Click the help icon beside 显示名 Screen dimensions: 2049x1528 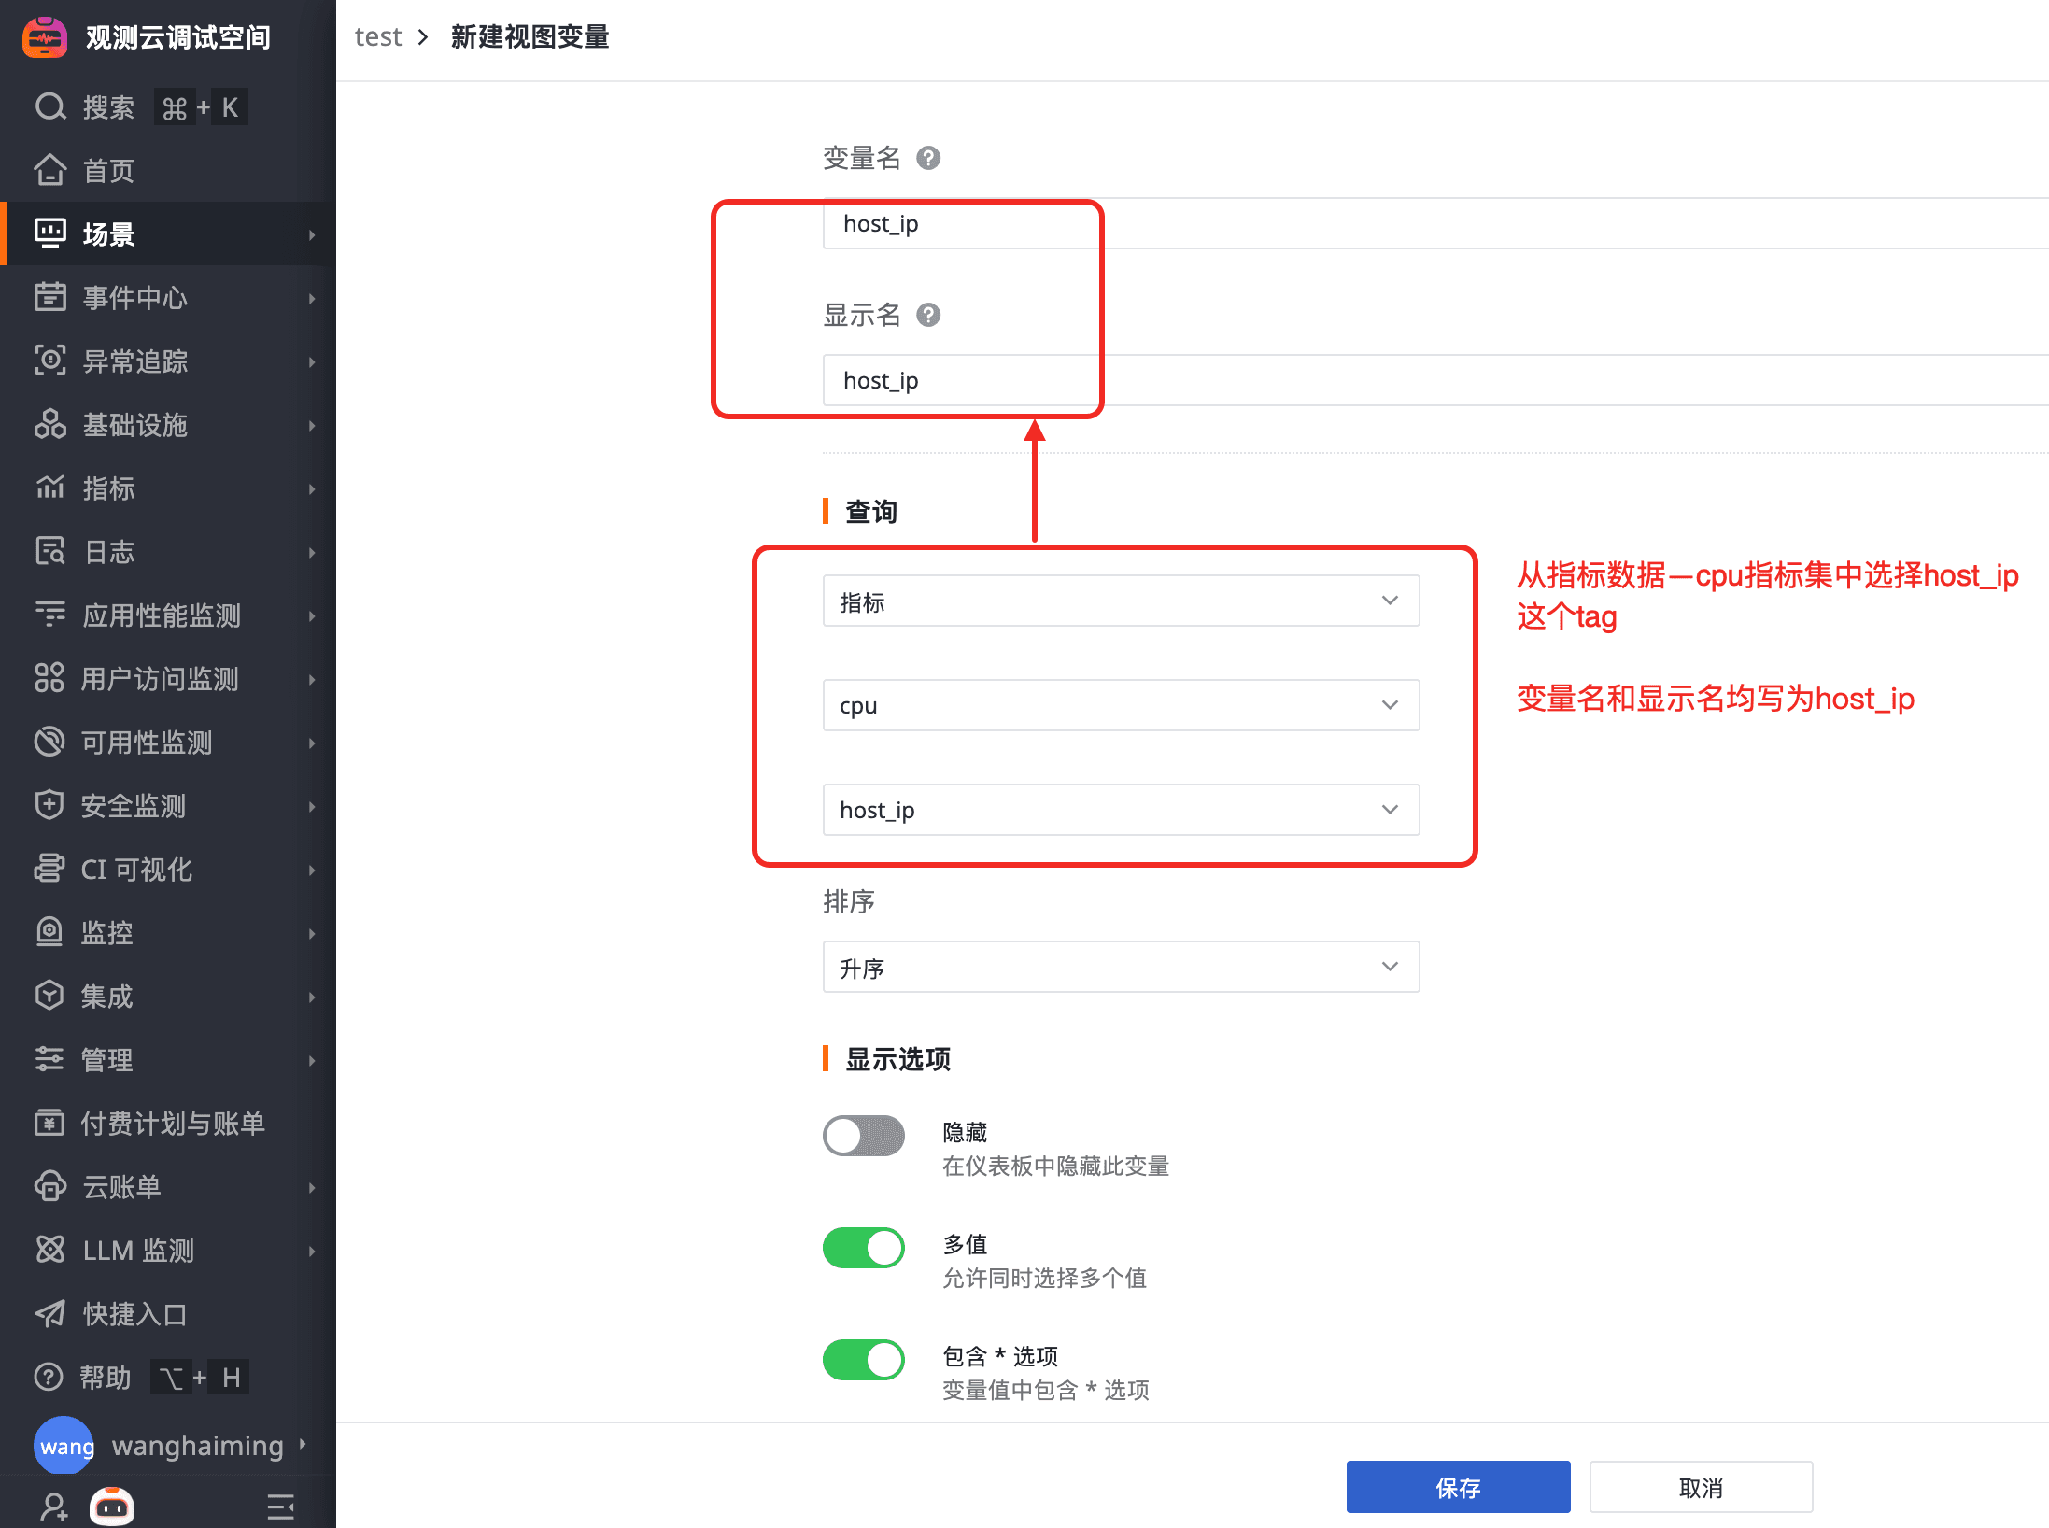pos(927,315)
